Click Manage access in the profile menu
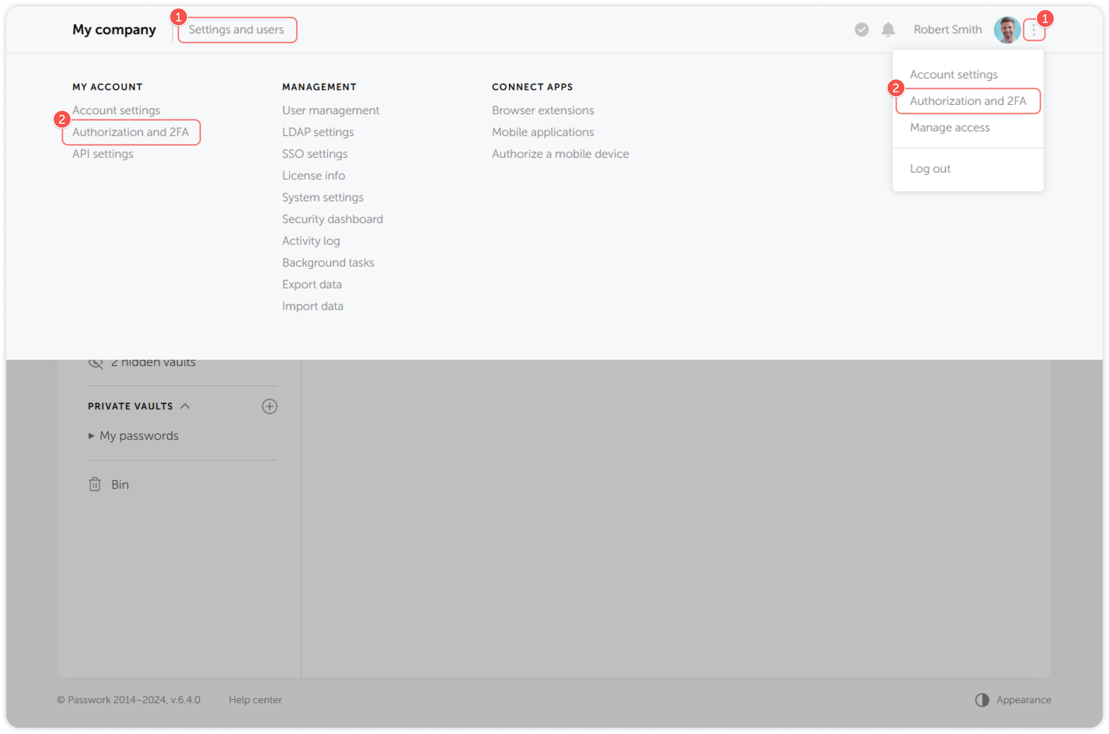This screenshot has height=734, width=1109. 949,127
